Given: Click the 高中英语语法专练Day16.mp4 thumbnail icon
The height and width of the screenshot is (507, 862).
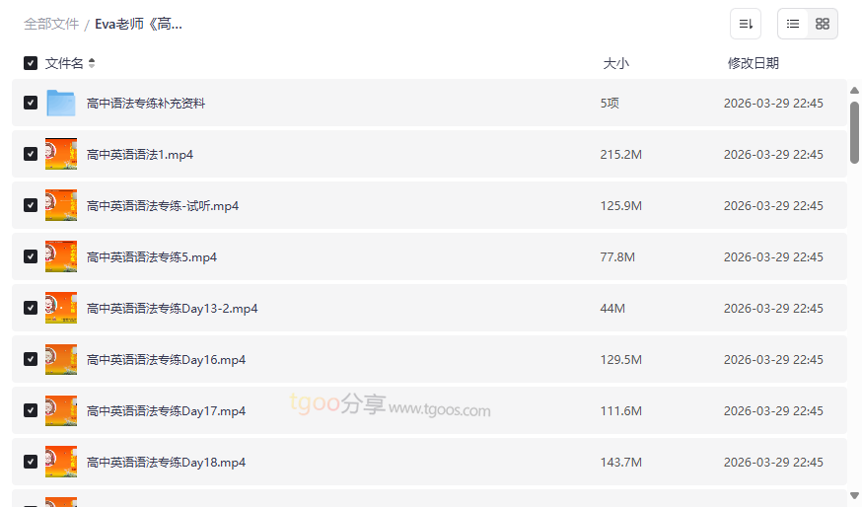Looking at the screenshot, I should tap(61, 359).
